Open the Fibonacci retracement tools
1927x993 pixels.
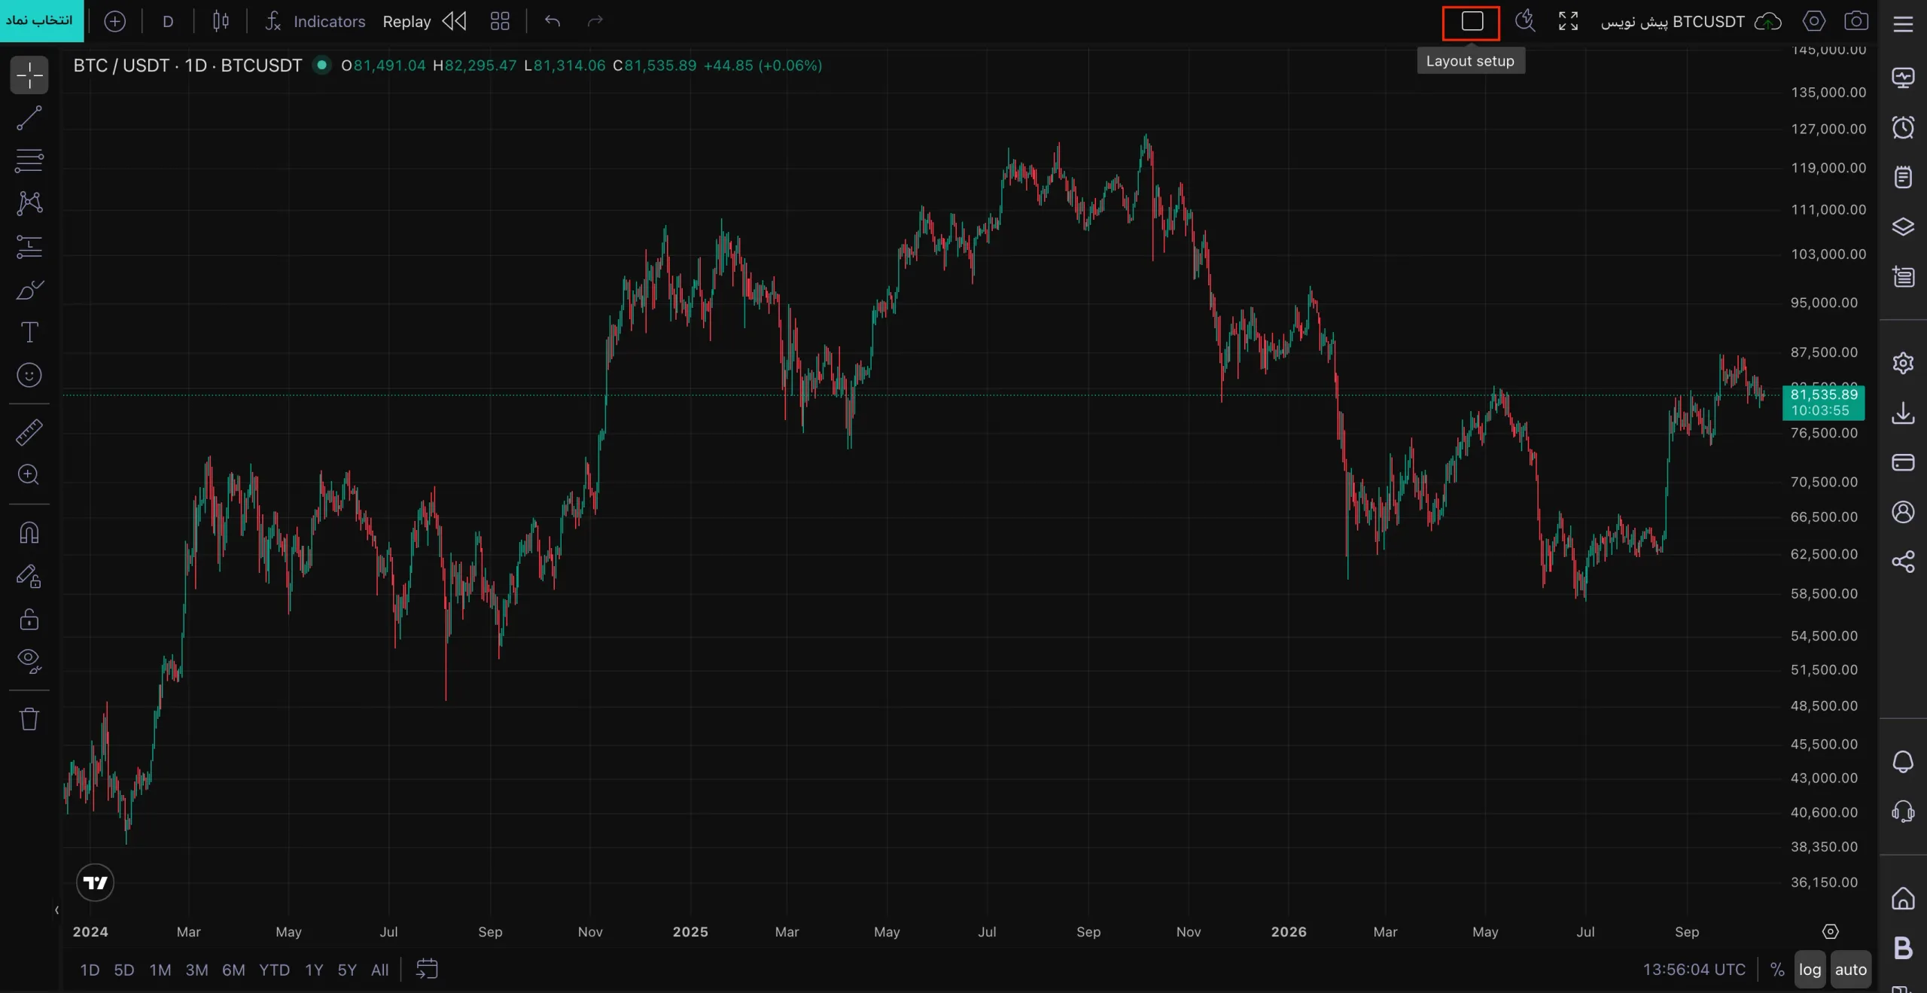(x=29, y=160)
